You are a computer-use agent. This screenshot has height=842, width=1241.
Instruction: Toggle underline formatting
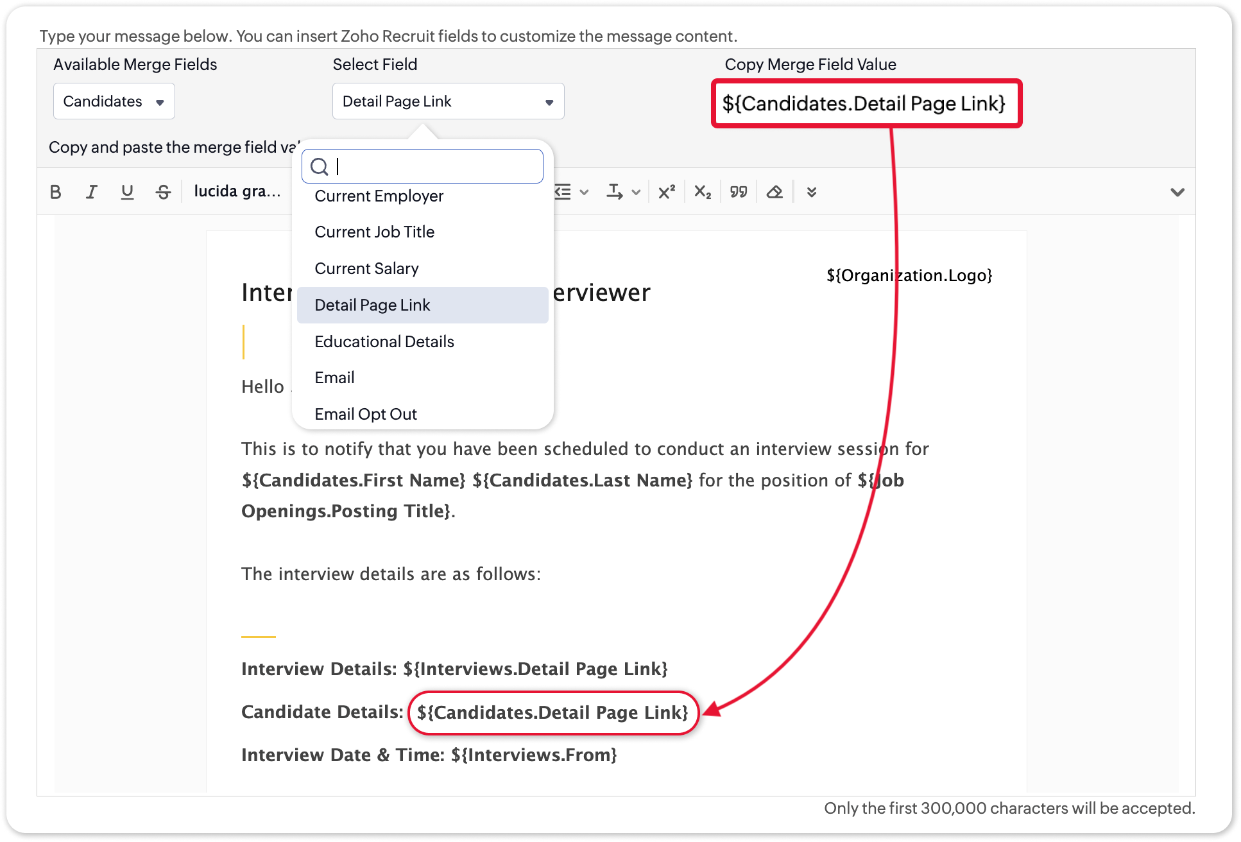pyautogui.click(x=127, y=192)
